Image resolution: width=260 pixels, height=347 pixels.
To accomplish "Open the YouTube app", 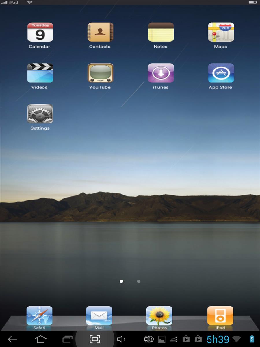I will pyautogui.click(x=100, y=73).
